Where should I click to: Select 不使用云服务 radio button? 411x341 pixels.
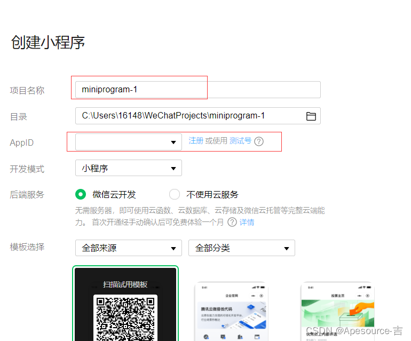pos(175,194)
